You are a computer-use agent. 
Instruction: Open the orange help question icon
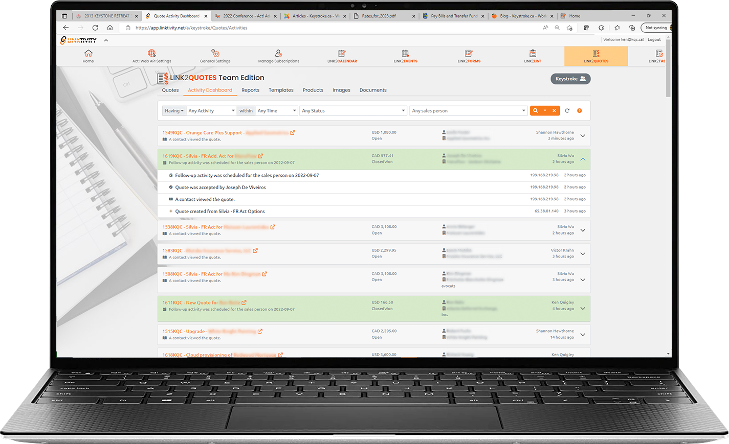[x=580, y=110]
